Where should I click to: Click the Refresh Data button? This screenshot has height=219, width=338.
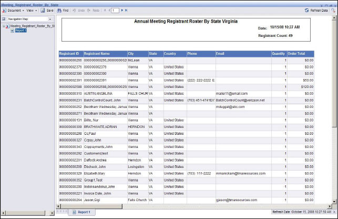317,10
